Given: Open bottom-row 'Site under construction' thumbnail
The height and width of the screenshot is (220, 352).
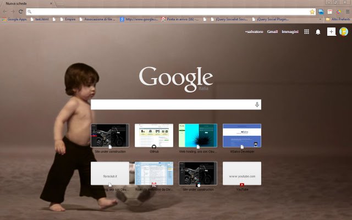Looking at the screenshot, I should (198, 174).
